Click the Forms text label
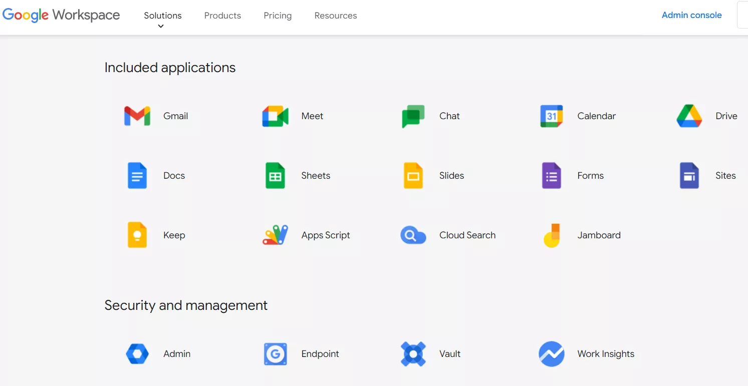 click(591, 176)
